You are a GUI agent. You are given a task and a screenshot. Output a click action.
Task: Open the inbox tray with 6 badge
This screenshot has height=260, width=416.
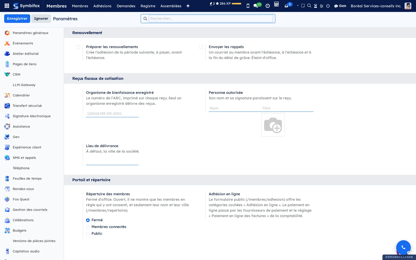[288, 5]
